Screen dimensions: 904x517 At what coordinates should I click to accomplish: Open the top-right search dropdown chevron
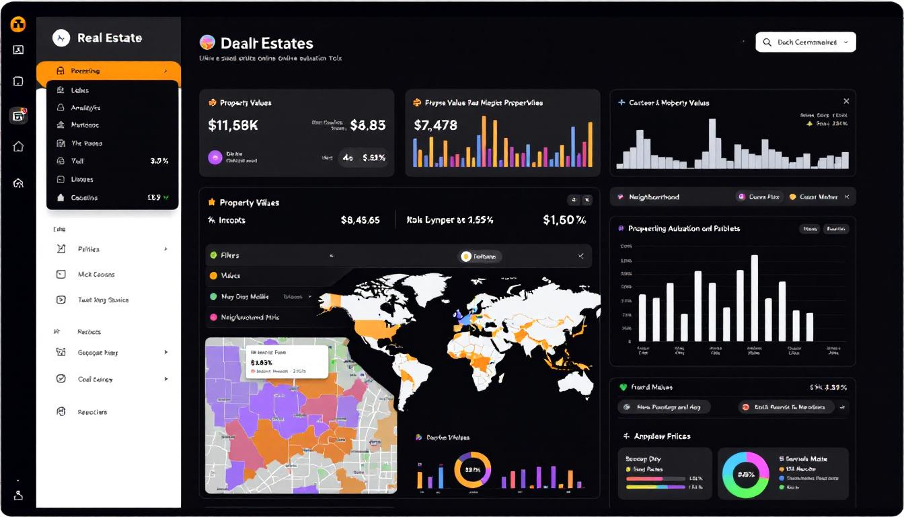tap(845, 42)
